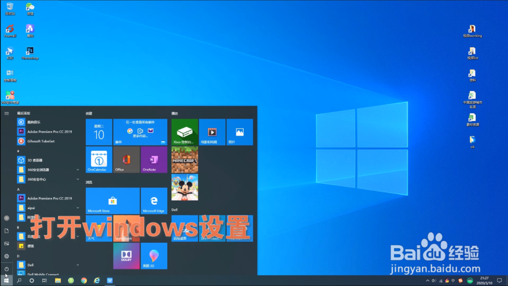
Task: Open the 便笺 sticky notes entry
Action: point(48,246)
